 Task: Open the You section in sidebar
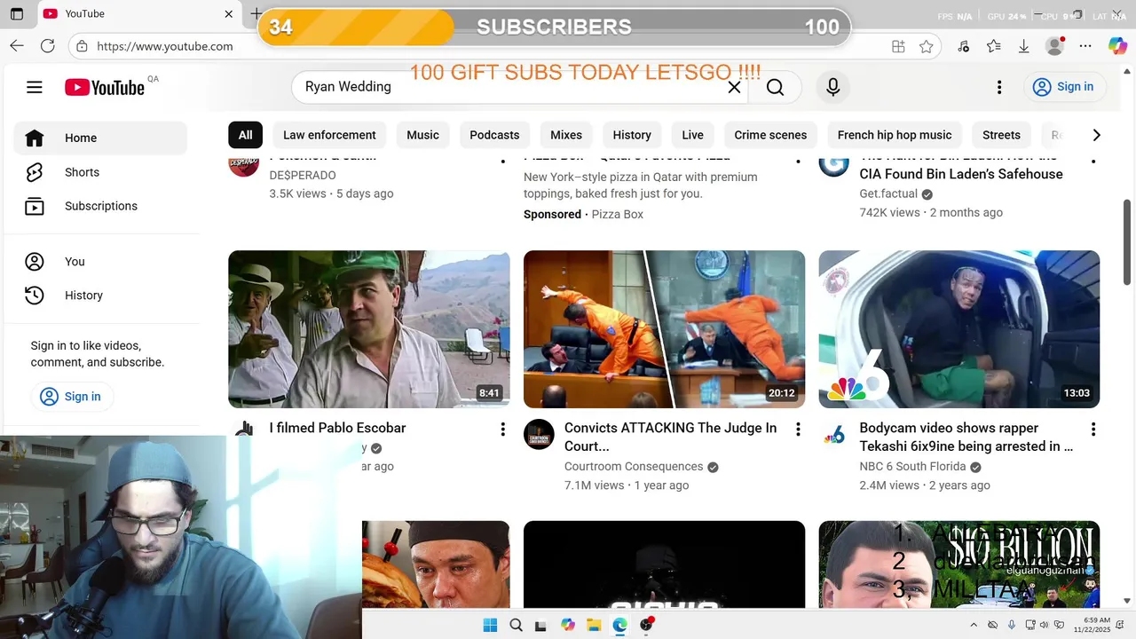click(x=100, y=262)
